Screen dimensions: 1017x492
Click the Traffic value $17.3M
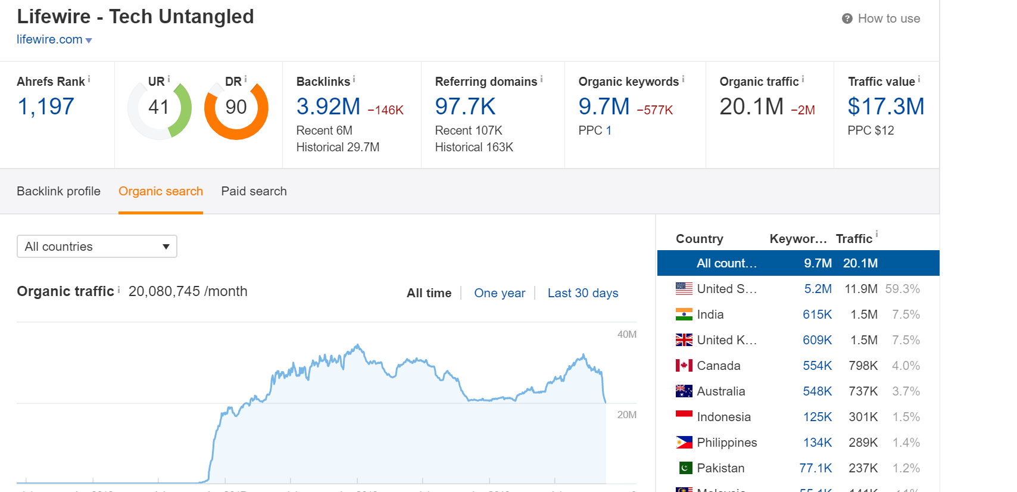click(886, 107)
